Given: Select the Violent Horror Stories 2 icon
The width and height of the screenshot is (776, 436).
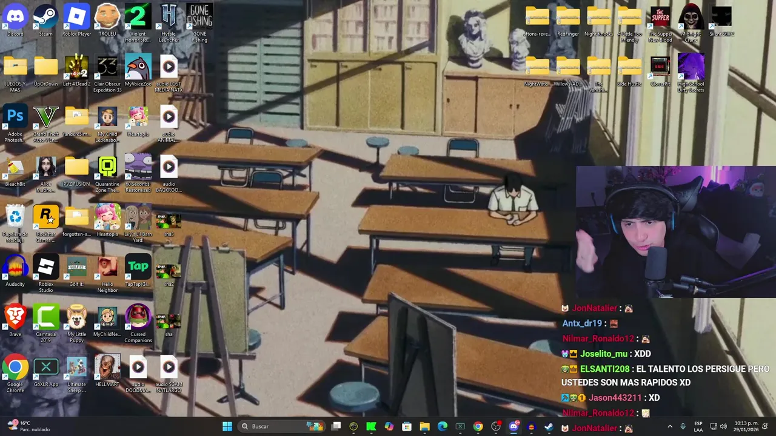Looking at the screenshot, I should (x=138, y=24).
